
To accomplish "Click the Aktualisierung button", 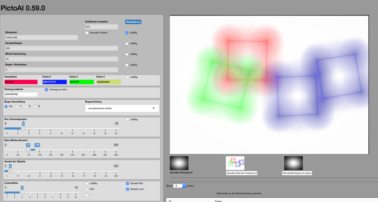I will click(x=133, y=22).
